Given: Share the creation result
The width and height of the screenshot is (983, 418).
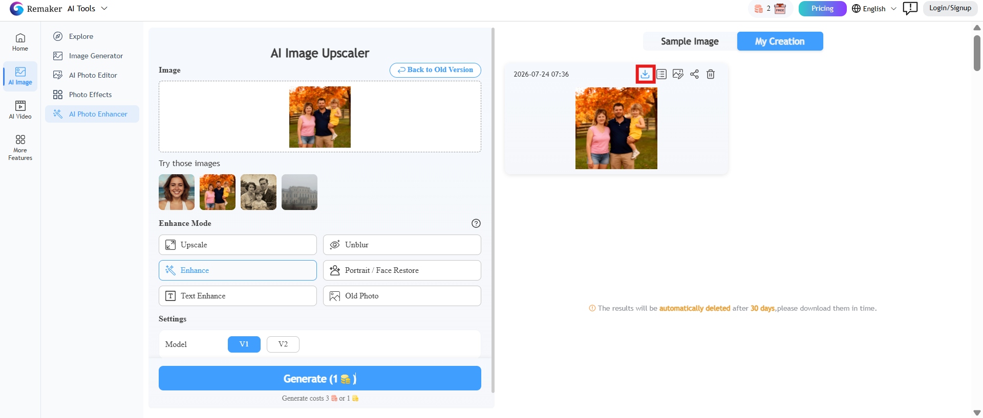Looking at the screenshot, I should [x=694, y=74].
